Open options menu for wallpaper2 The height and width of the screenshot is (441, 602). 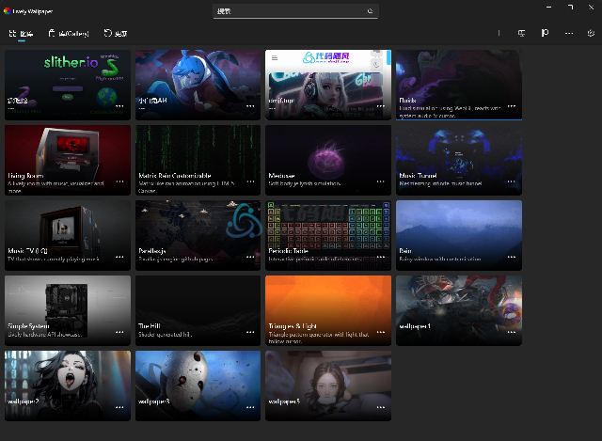[x=119, y=407]
